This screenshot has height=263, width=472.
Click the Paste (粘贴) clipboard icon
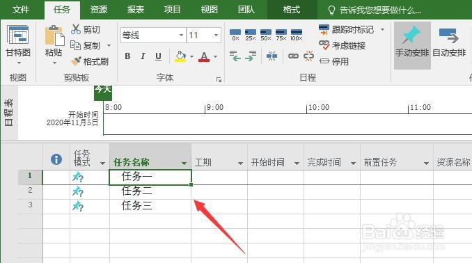click(54, 36)
